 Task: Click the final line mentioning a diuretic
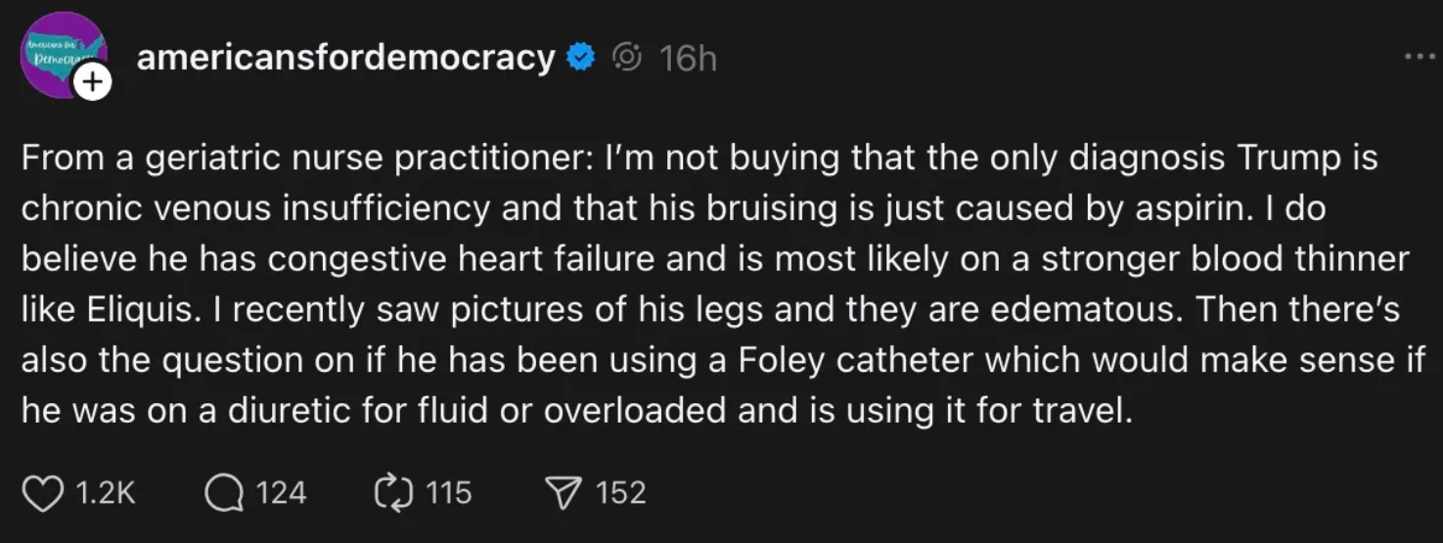(576, 411)
